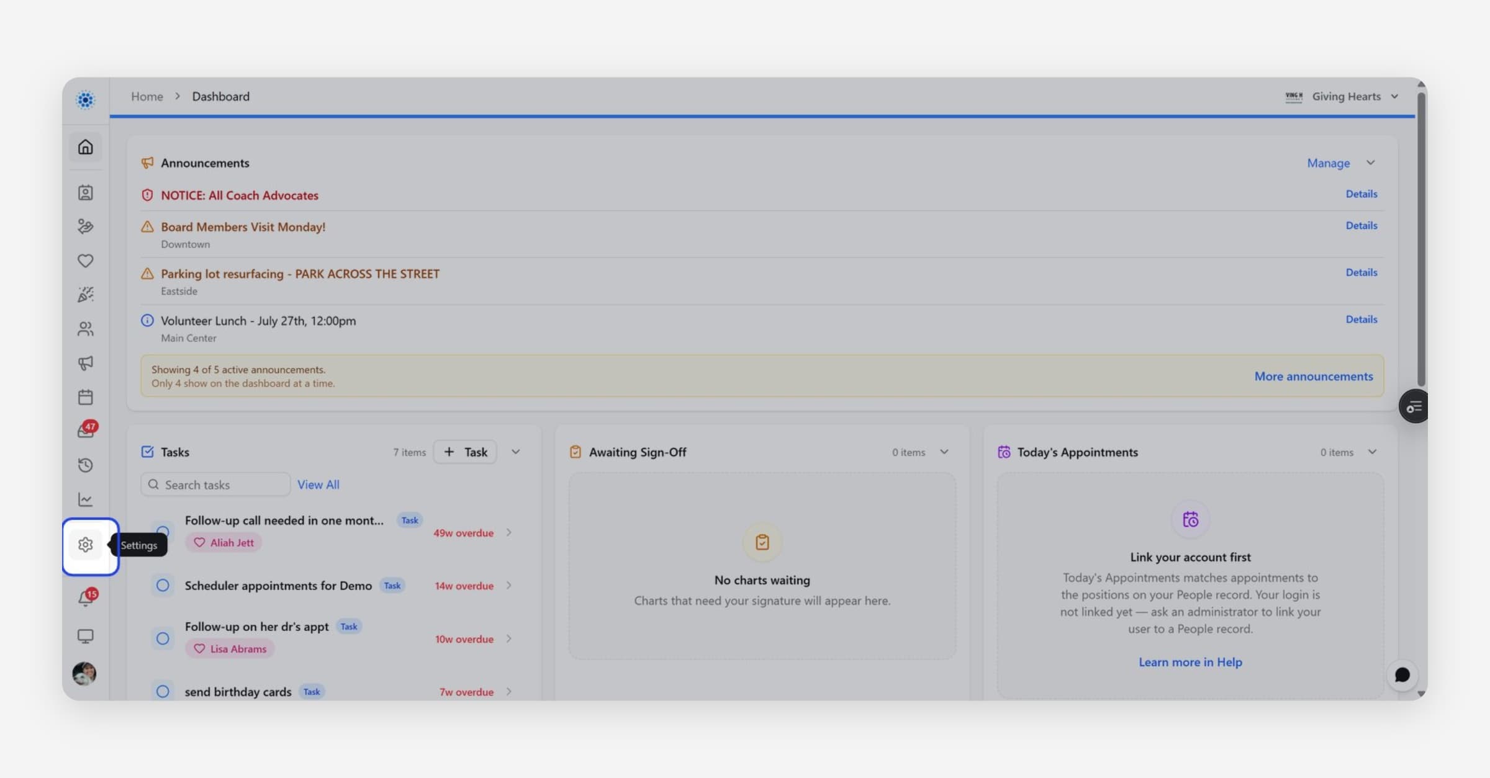Mark Follow-up call needed task complete

point(163,531)
